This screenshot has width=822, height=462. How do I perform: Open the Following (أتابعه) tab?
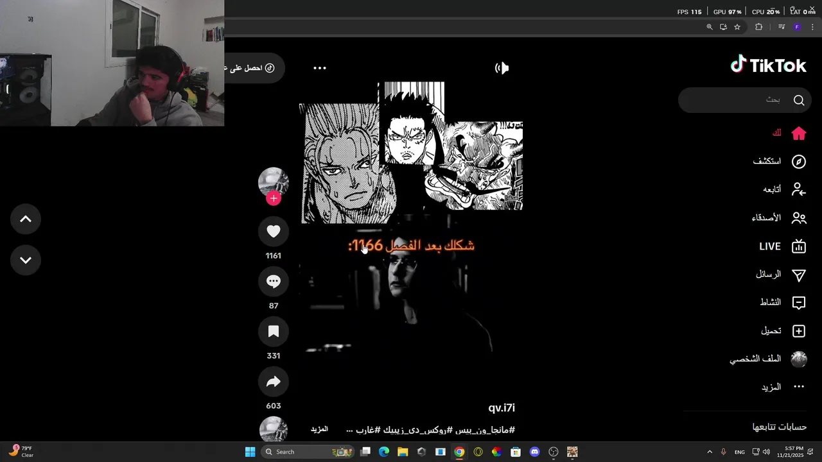point(784,189)
